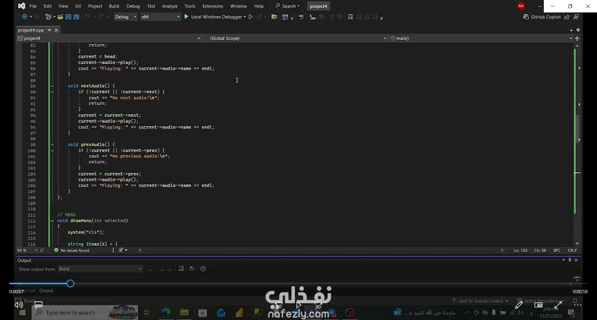Toggle word wrap in Output panel
The height and width of the screenshot is (320, 597).
192,269
